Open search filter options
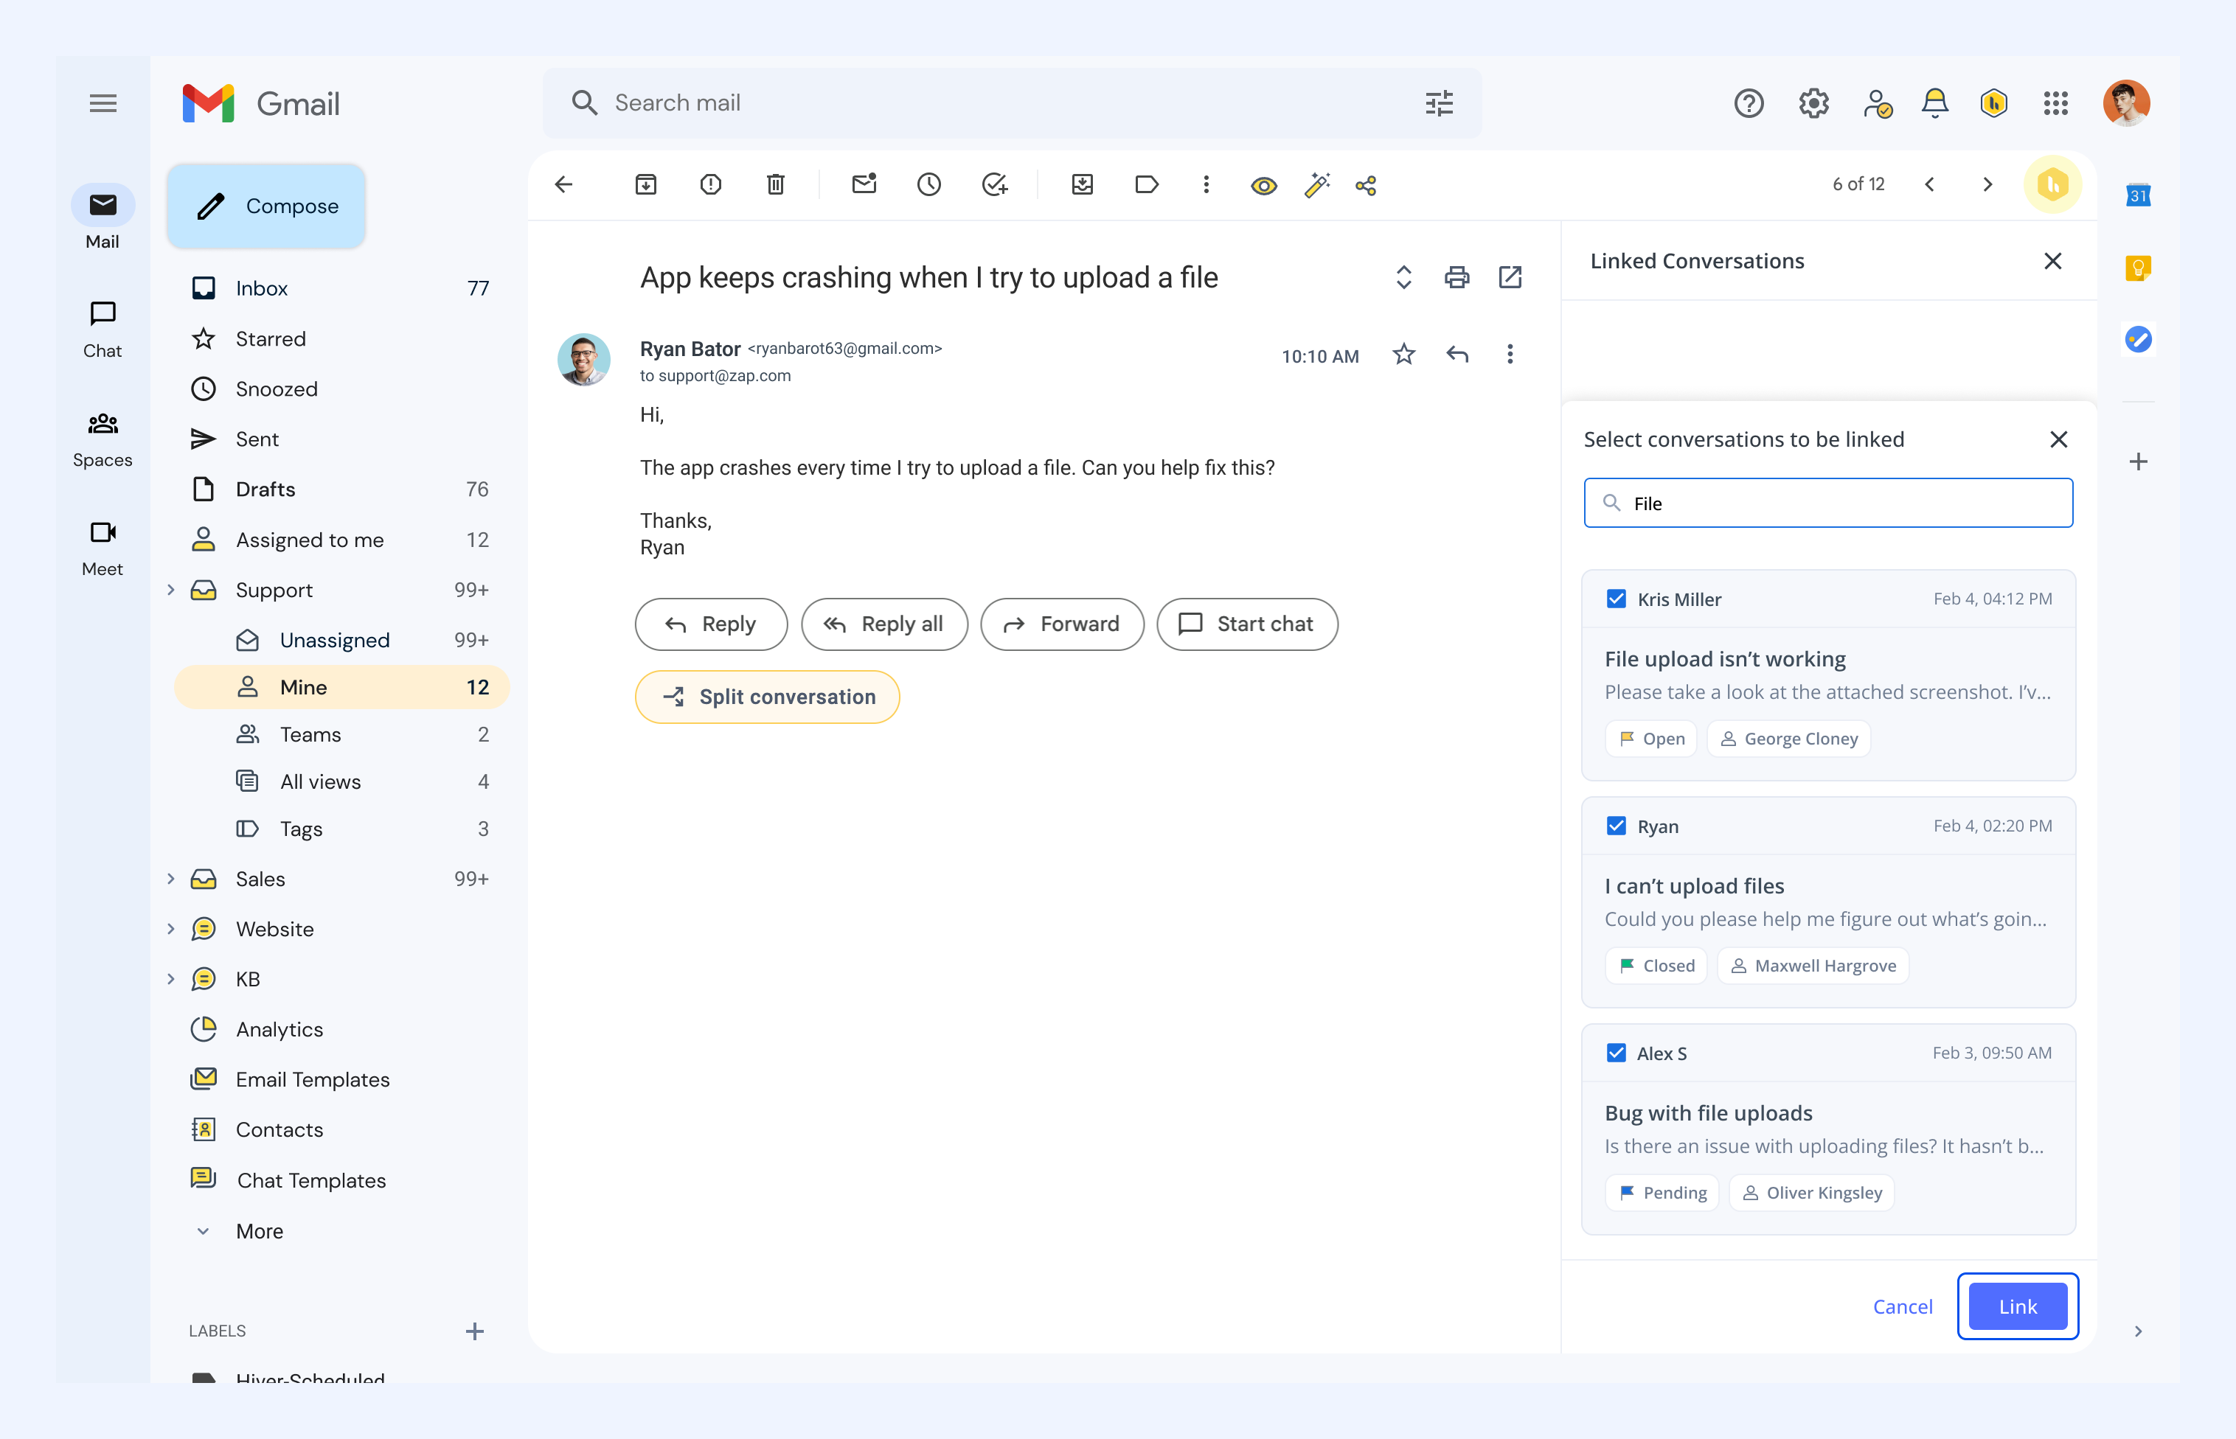Viewport: 2236px width, 1439px height. click(x=1440, y=102)
